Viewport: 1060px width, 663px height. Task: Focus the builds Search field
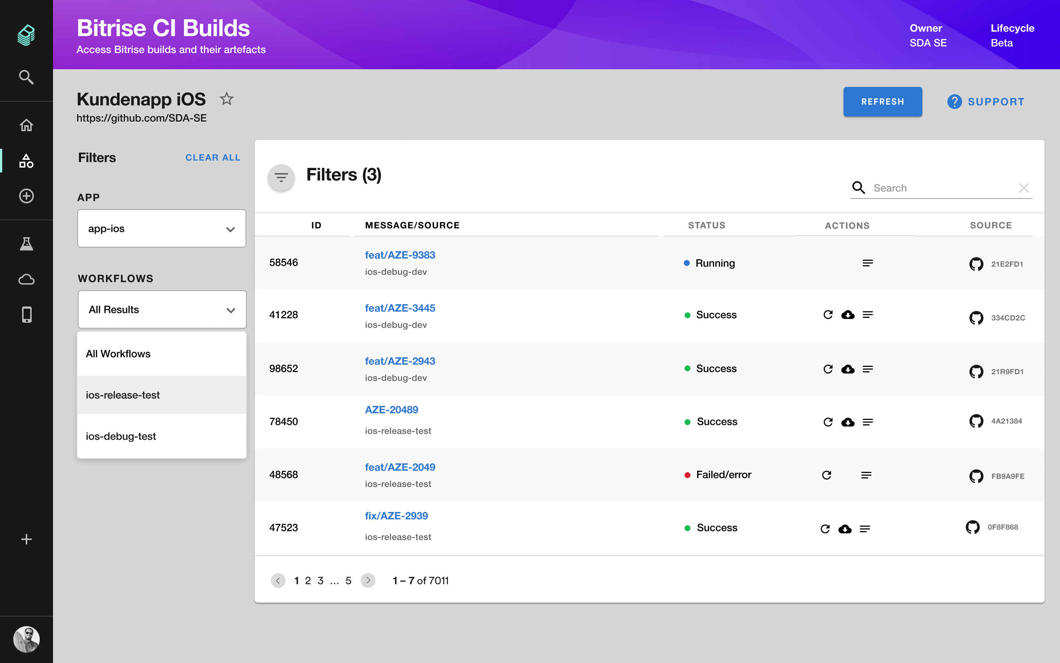[x=942, y=188]
